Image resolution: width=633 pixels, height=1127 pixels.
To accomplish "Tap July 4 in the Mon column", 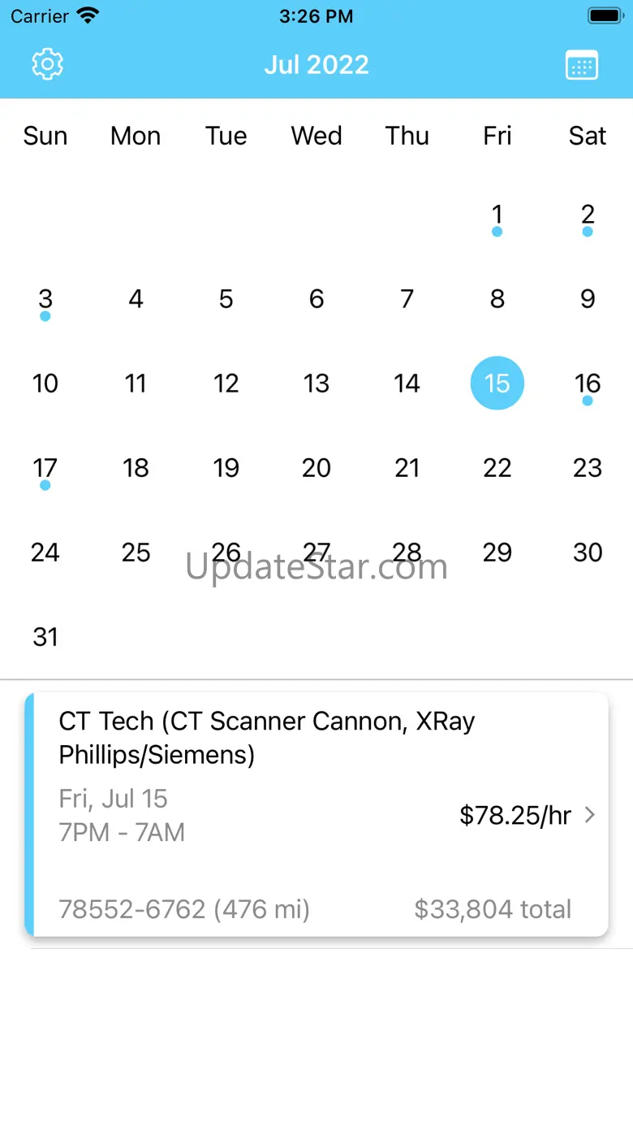I will [136, 299].
